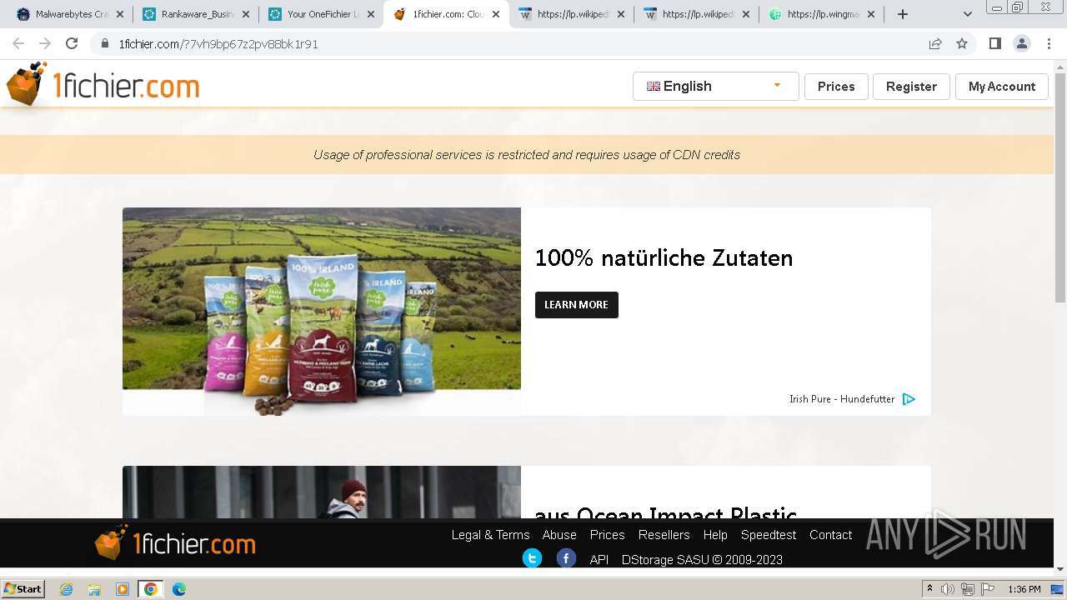
Task: Click the footer 1fichier.com logo
Action: click(x=175, y=543)
